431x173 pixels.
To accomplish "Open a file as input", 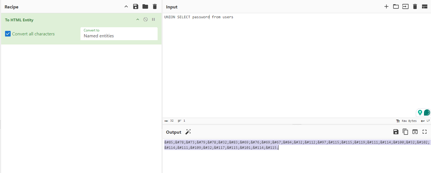I will pyautogui.click(x=405, y=7).
